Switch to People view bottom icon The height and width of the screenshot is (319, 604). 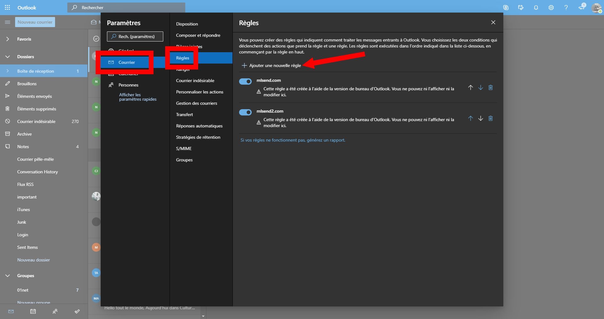coord(55,311)
